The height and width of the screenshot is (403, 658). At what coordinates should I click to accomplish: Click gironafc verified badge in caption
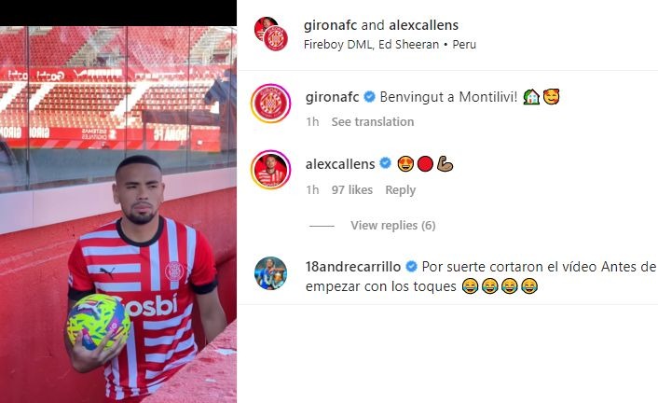point(369,97)
